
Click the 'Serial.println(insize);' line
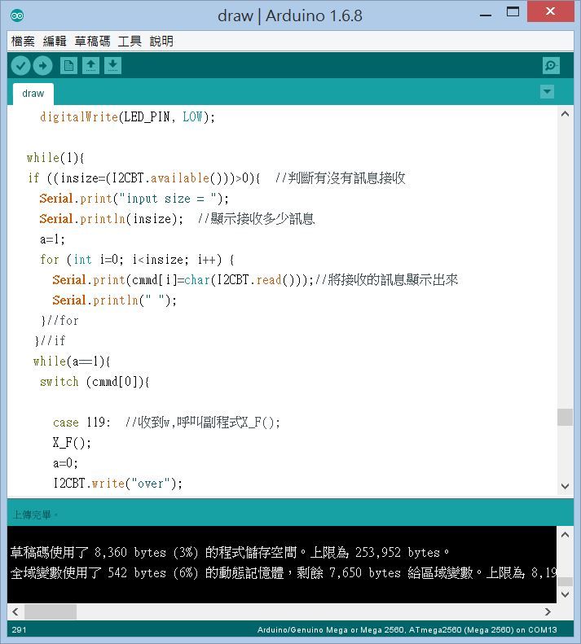click(x=112, y=219)
